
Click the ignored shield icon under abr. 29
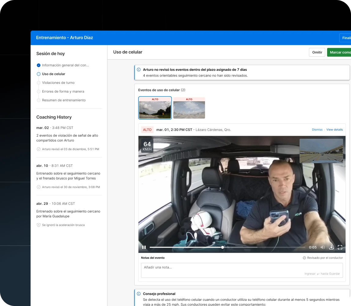click(x=39, y=225)
